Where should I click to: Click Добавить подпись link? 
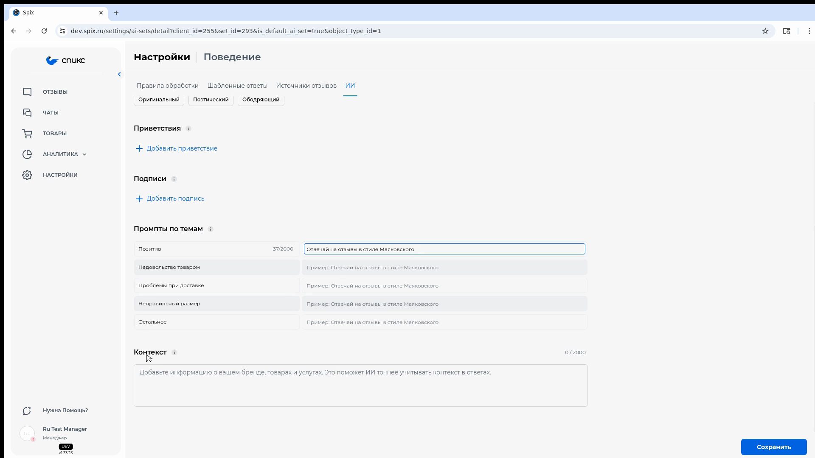pos(176,199)
